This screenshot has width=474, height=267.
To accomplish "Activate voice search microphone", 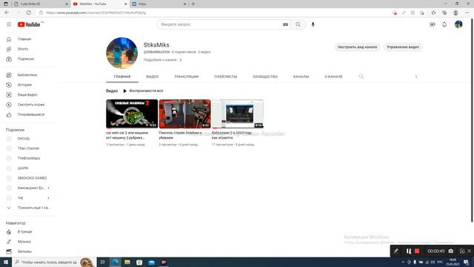I will pos(313,24).
